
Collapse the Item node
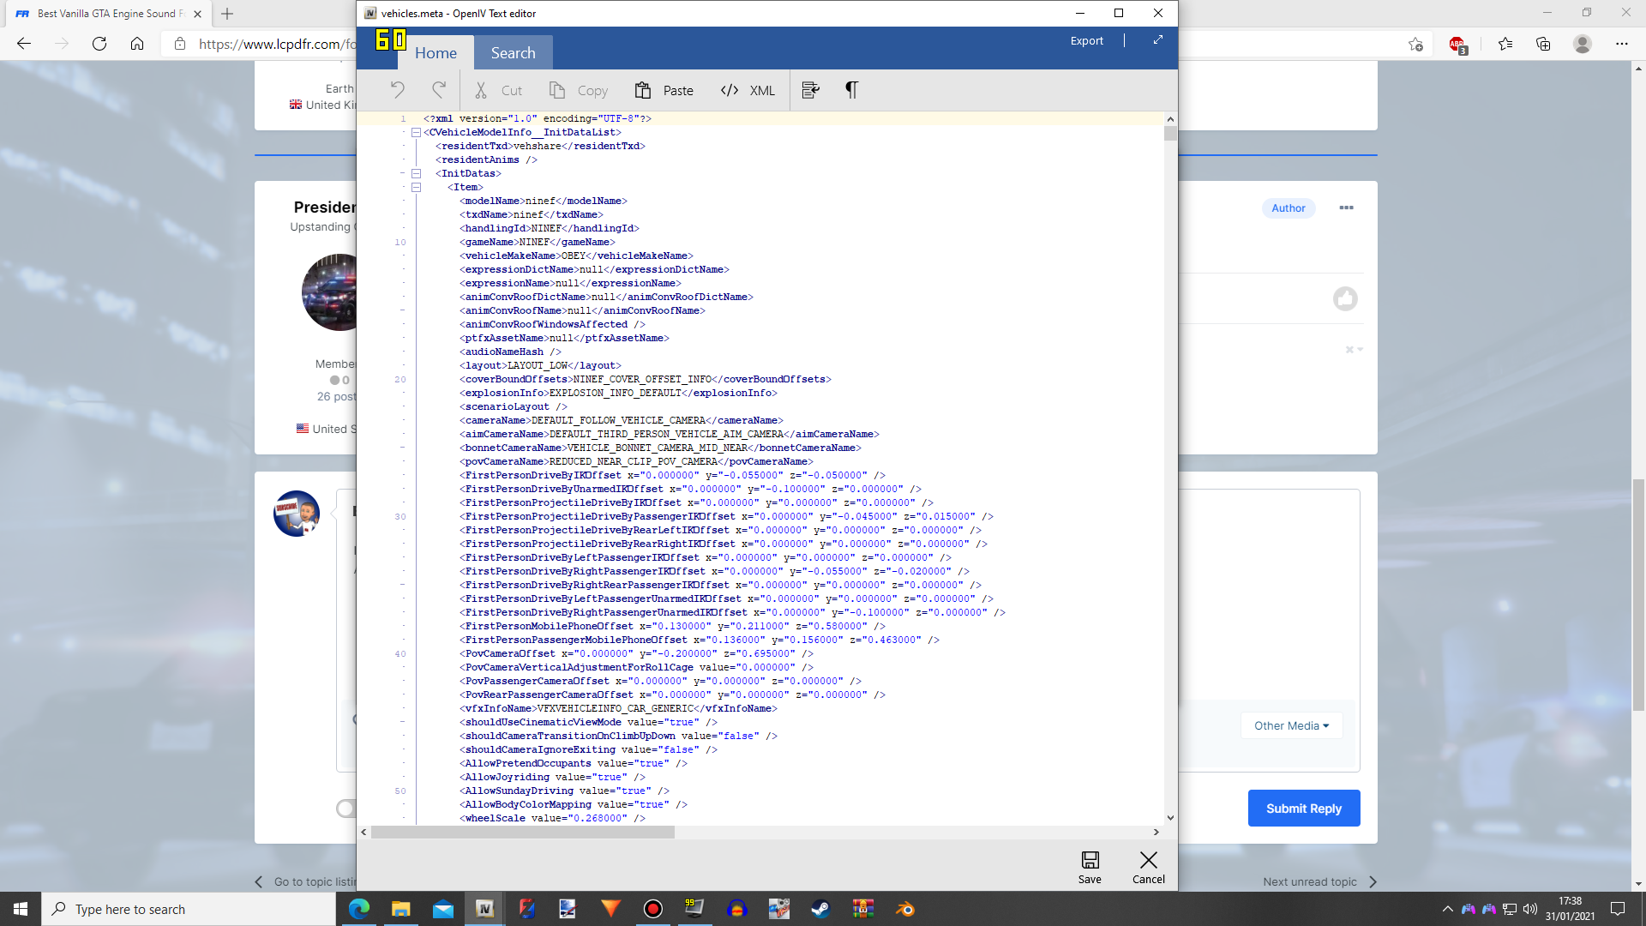tap(416, 187)
